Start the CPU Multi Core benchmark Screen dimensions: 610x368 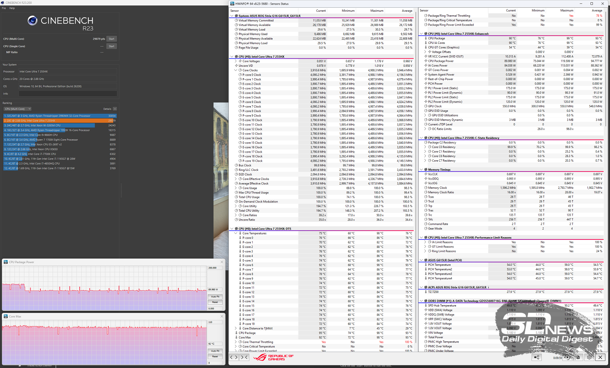coord(111,39)
